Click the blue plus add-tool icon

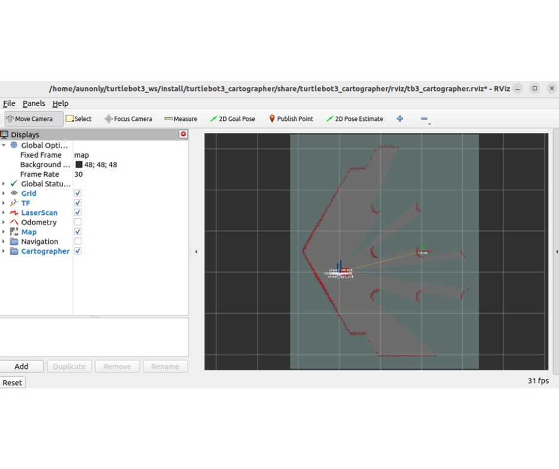click(x=400, y=118)
